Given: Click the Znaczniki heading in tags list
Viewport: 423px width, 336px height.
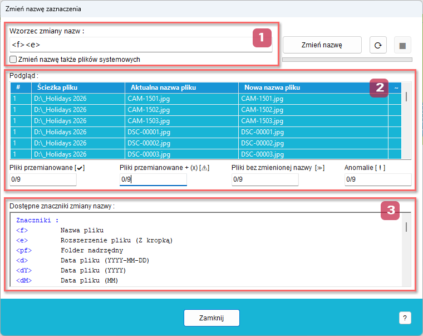Looking at the screenshot, I should coord(37,220).
